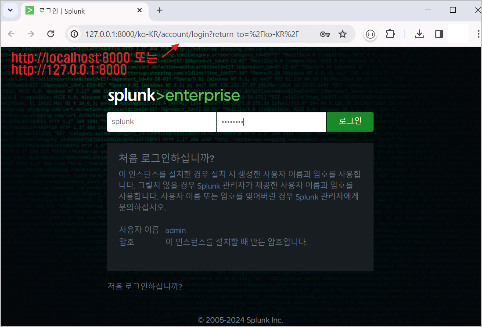482x327 pixels.
Task: Open a new browser tab
Action: [159, 11]
